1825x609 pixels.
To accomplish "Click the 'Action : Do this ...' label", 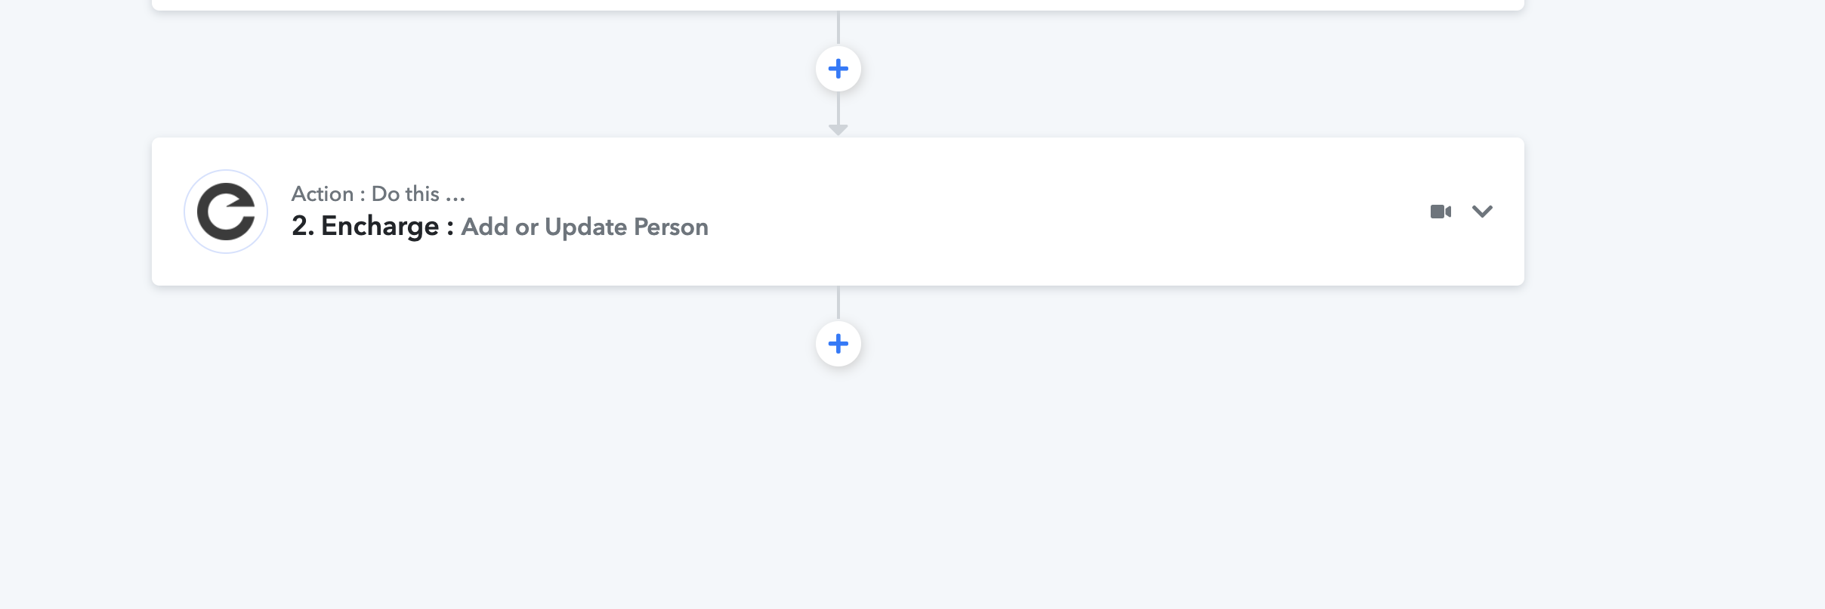I will (x=378, y=194).
